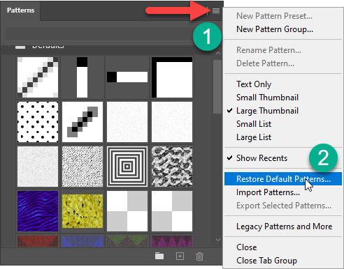Click the create new pattern plus icon
The height and width of the screenshot is (269, 344).
[180, 256]
